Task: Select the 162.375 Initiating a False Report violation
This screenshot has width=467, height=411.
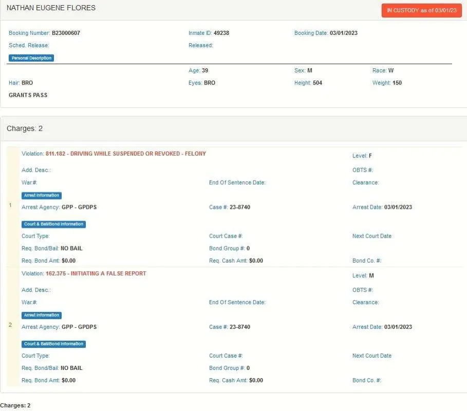Action: click(x=96, y=273)
